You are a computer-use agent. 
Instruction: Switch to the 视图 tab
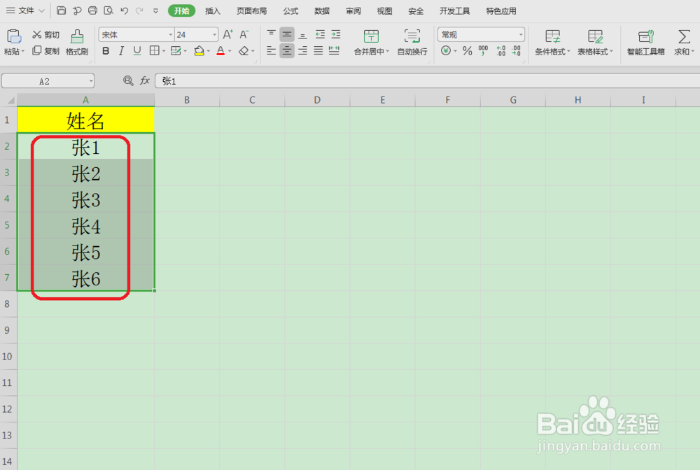[x=384, y=10]
